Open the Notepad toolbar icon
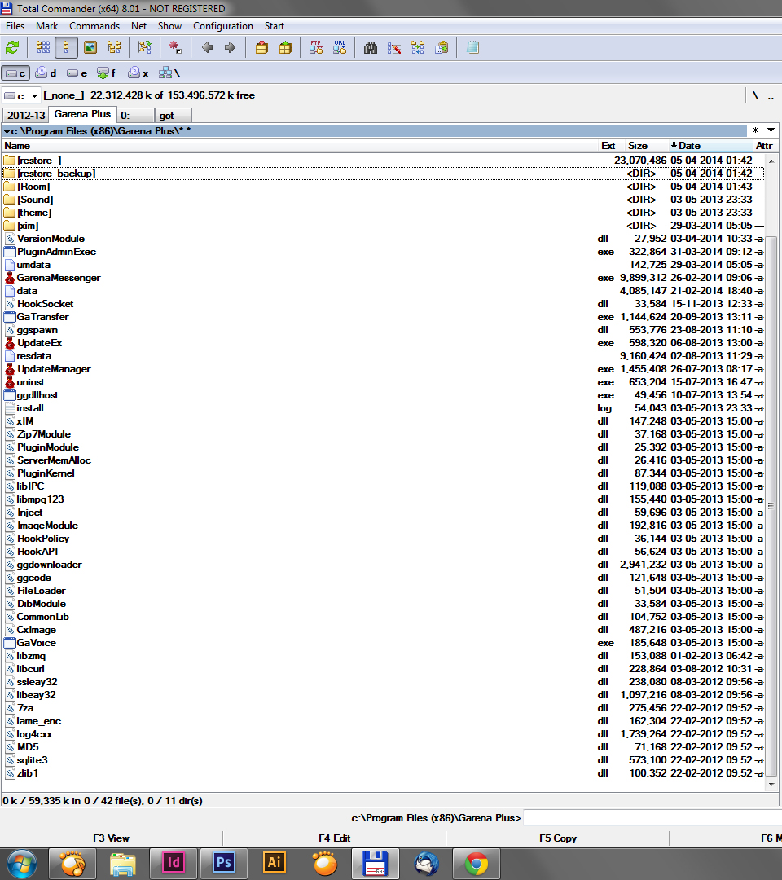The image size is (782, 880). click(472, 48)
